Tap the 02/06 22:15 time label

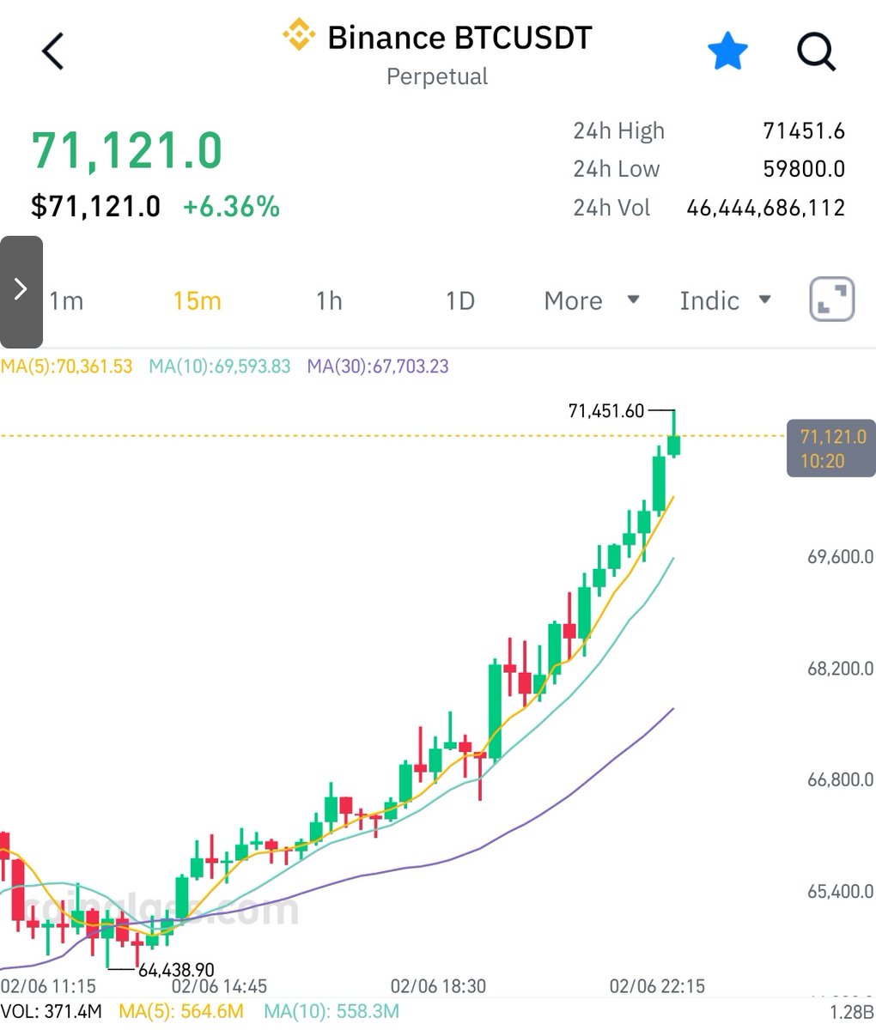(657, 986)
